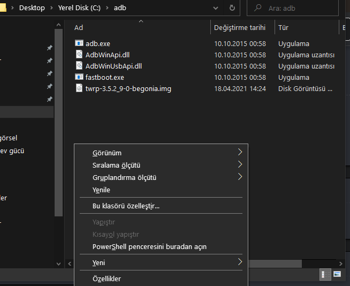The image size is (350, 286).
Task: Select Bu klasörü özelleştir menu entry
Action: [126, 206]
